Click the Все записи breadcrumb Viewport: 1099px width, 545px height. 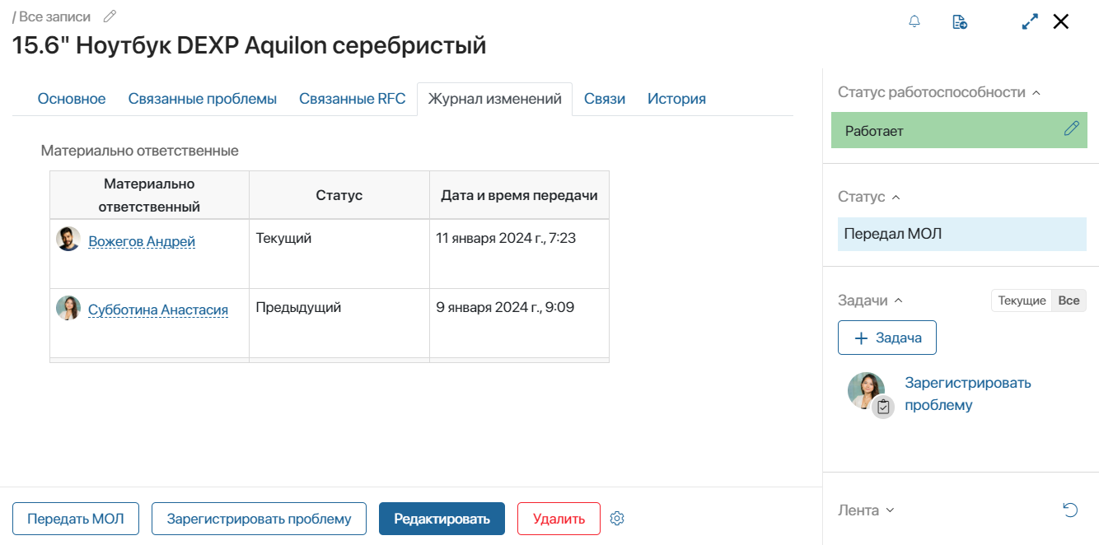54,16
